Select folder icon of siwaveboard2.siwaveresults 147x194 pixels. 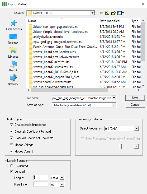point(31,82)
